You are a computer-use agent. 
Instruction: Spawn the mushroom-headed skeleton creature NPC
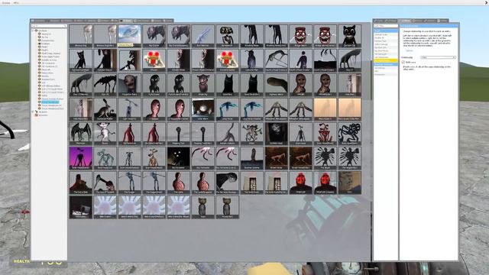click(227, 36)
